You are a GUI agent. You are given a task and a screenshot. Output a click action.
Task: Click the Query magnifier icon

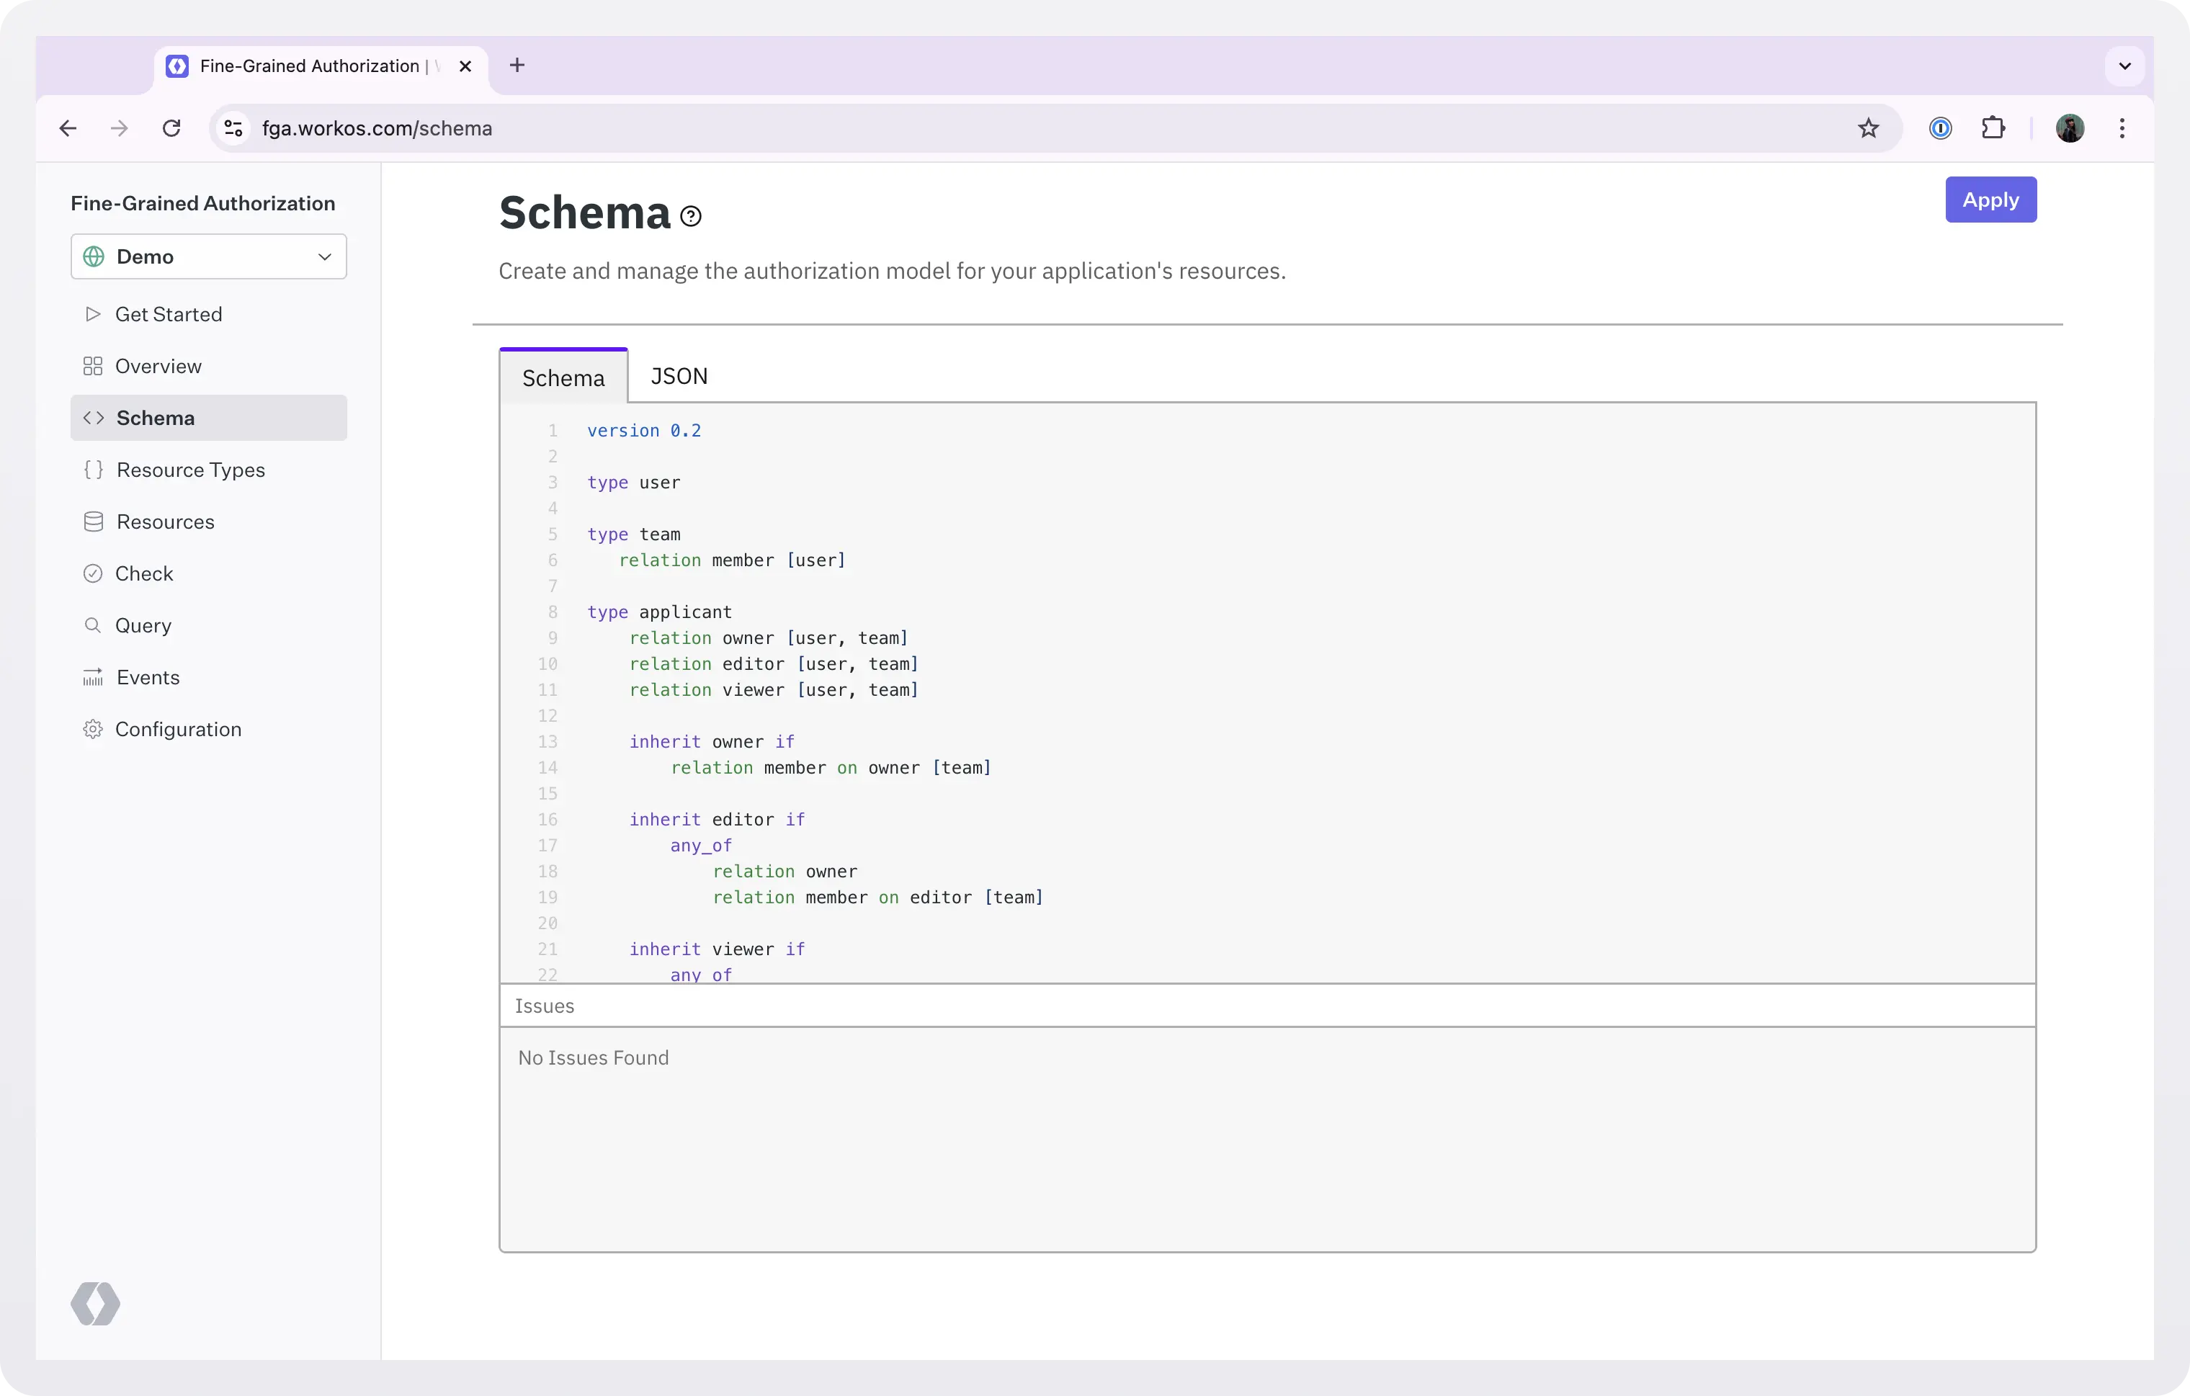coord(92,626)
